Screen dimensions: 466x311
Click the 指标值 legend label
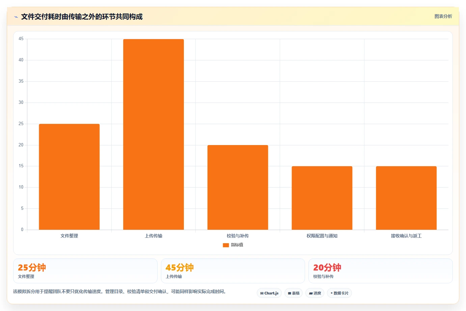pos(237,245)
